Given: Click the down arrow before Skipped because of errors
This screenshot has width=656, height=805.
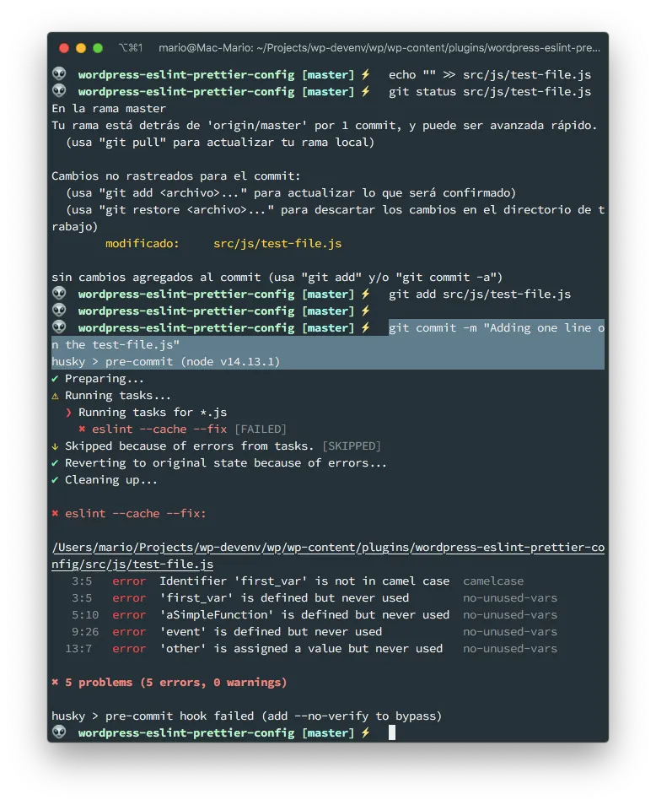Looking at the screenshot, I should (x=55, y=446).
